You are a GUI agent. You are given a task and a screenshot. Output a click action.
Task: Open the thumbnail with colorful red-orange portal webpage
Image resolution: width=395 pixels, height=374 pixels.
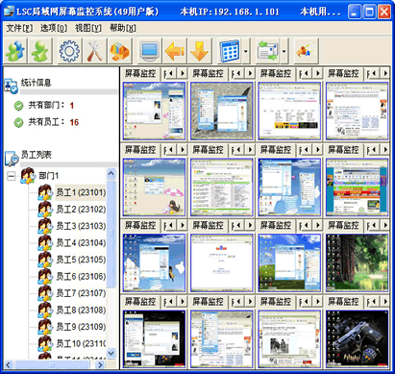click(357, 187)
